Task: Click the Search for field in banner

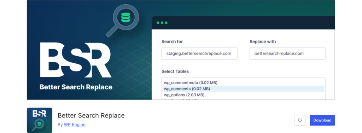Action: (x=199, y=53)
